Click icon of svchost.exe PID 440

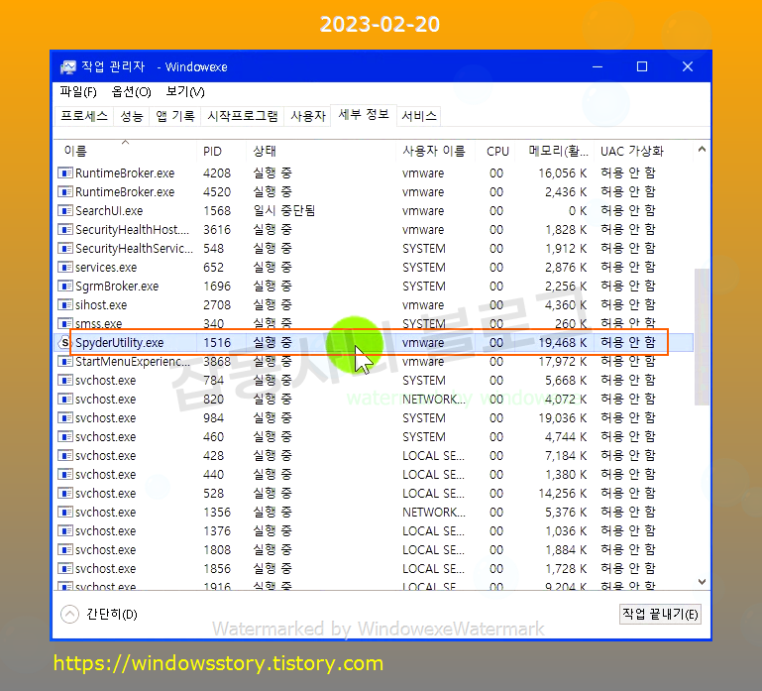point(65,475)
